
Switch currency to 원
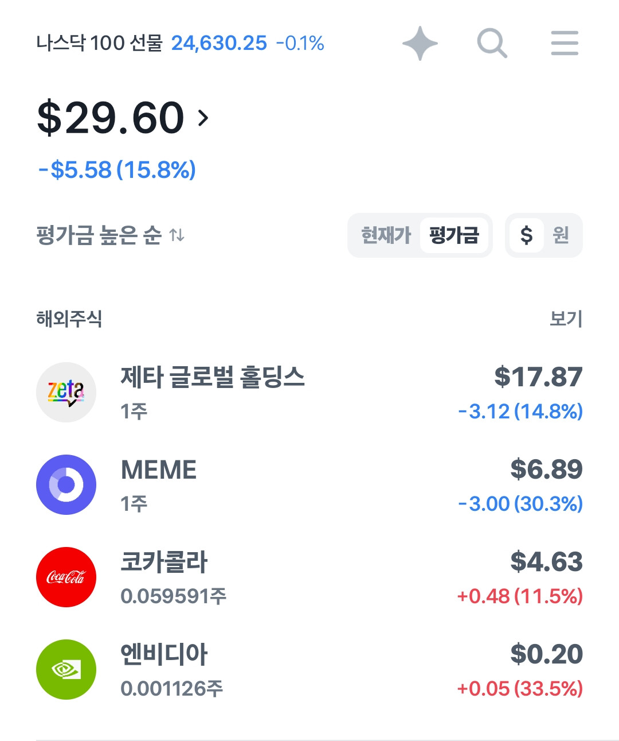click(561, 235)
